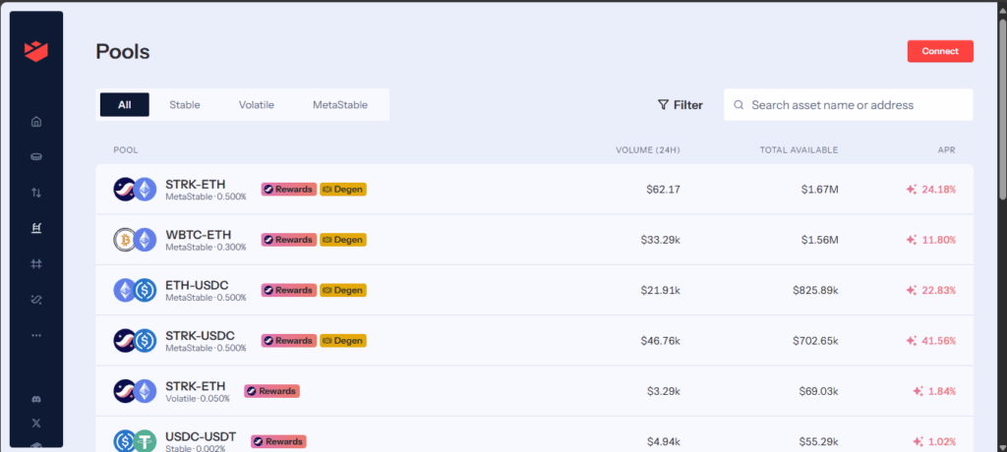Switch to the Stable tab
1007x452 pixels.
click(x=184, y=105)
